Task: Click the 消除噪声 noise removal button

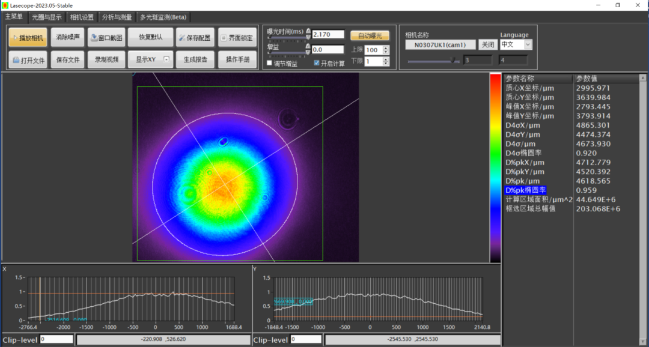Action: click(x=68, y=37)
